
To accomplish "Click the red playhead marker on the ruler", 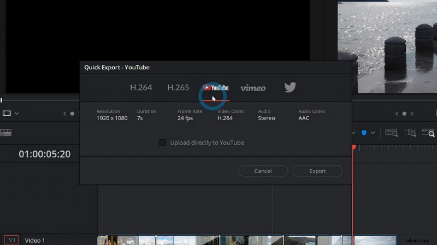I will (354, 147).
